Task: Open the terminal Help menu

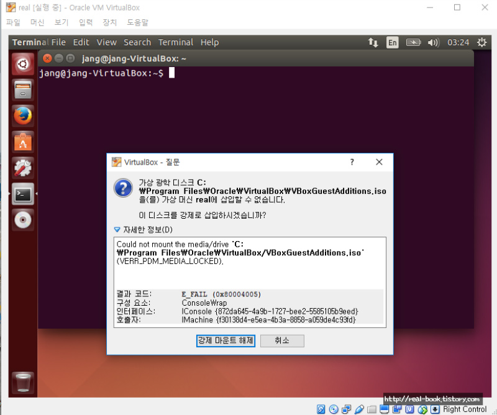Action: click(209, 42)
